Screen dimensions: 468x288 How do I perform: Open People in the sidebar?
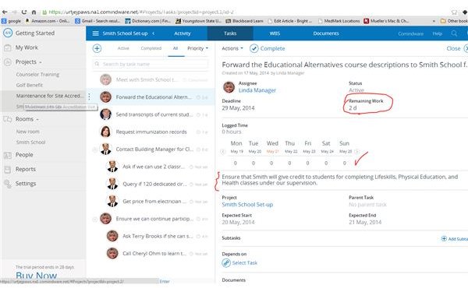pos(24,155)
